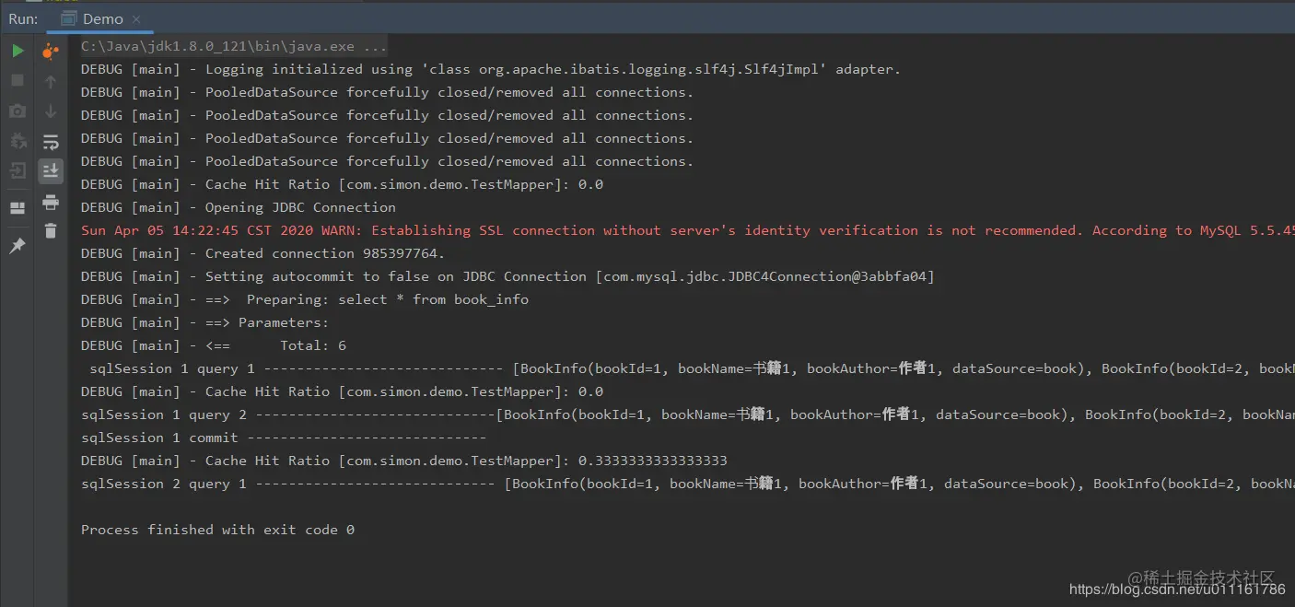Click the 'sqlSession 1 commit' output line
This screenshot has height=607, width=1295.
pos(284,438)
